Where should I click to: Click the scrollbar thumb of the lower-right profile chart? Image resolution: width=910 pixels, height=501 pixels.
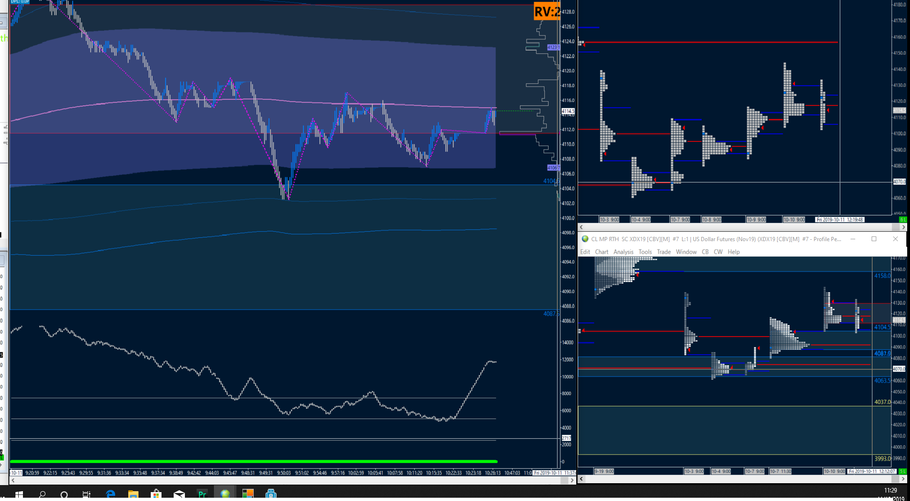896,479
